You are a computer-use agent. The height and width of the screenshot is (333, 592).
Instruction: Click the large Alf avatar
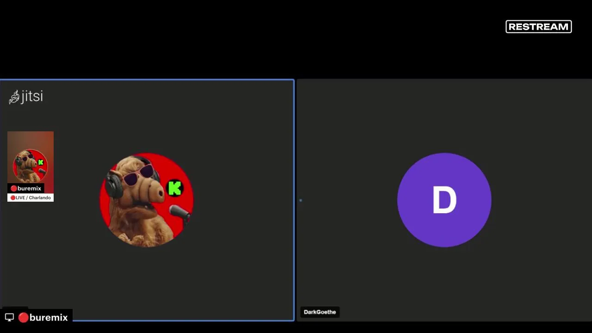[x=147, y=200]
